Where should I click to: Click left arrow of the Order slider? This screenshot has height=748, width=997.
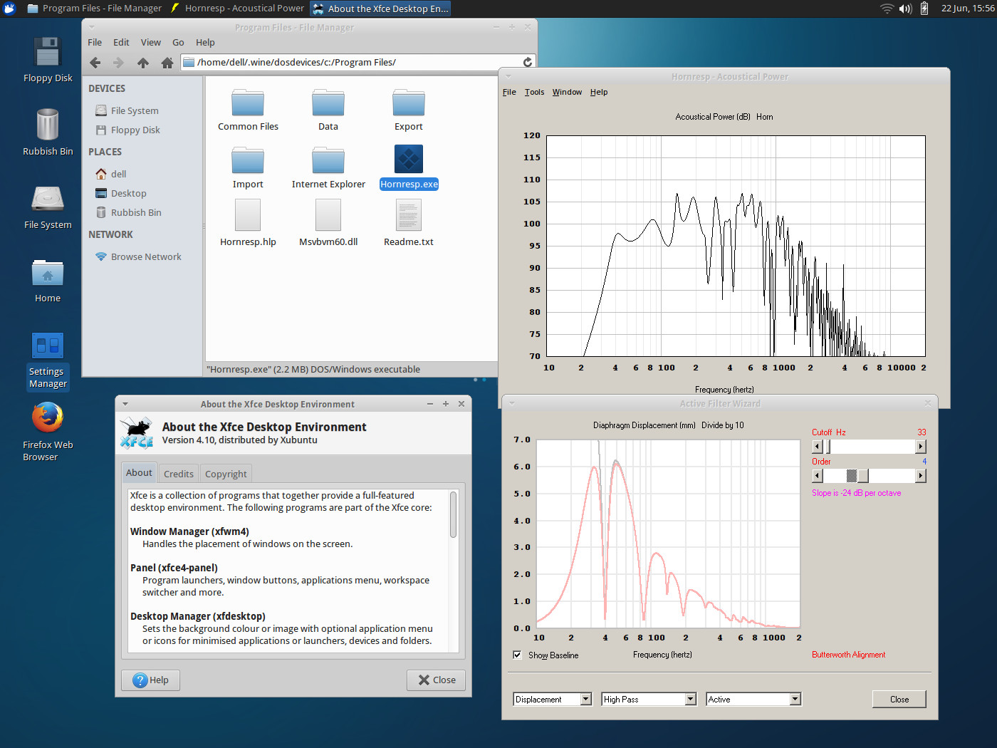pos(818,476)
